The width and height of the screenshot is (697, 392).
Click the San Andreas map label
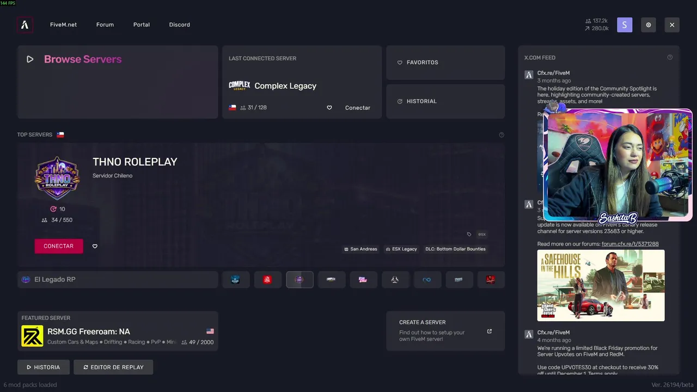pos(360,249)
